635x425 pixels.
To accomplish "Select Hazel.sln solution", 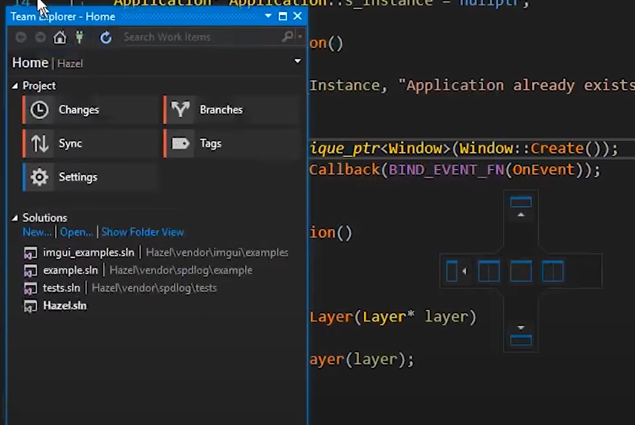I will pos(65,306).
